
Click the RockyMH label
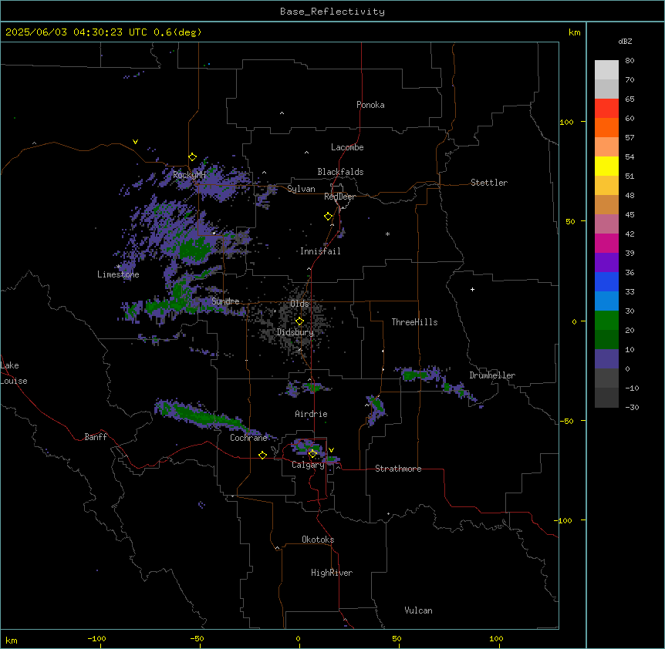coord(189,175)
